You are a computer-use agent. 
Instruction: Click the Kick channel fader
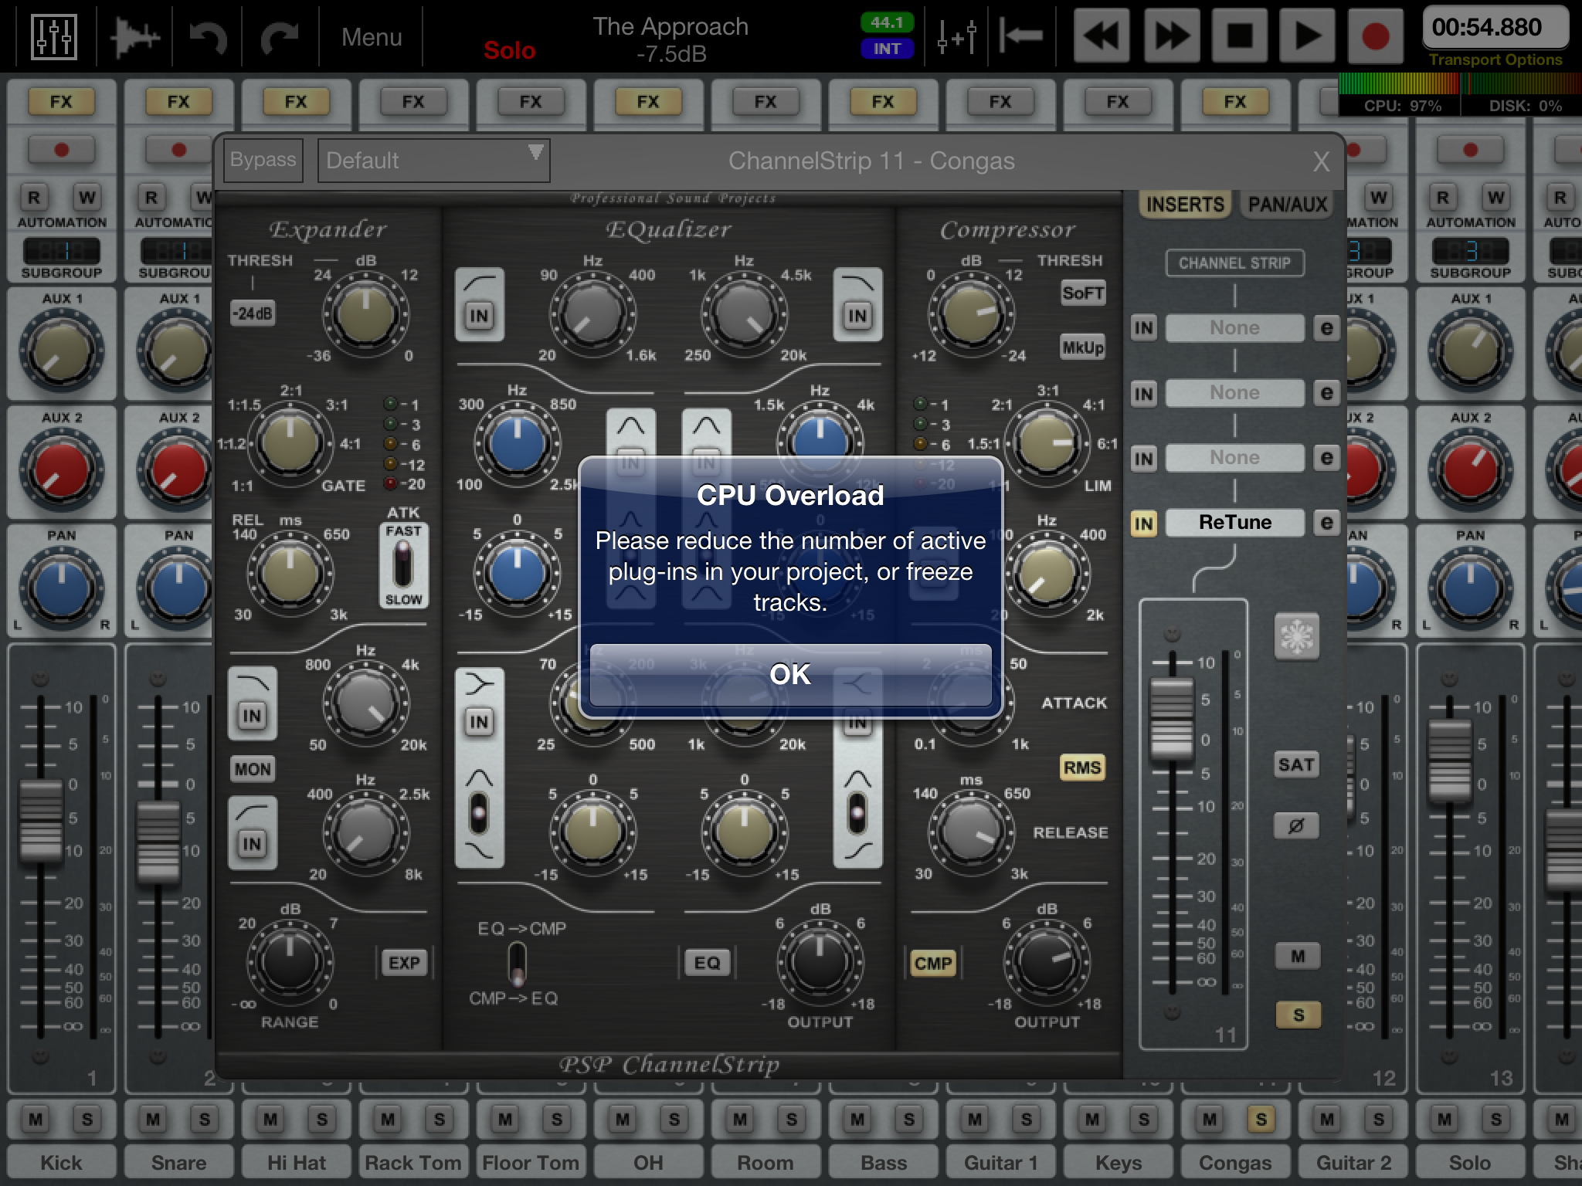[41, 820]
